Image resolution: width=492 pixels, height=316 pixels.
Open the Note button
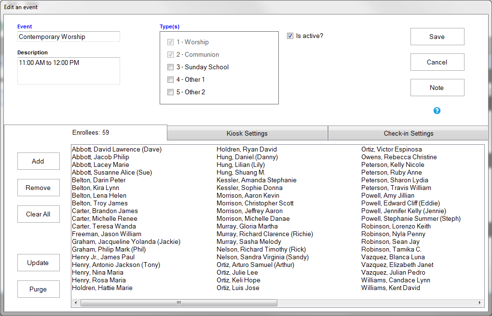pyautogui.click(x=437, y=88)
